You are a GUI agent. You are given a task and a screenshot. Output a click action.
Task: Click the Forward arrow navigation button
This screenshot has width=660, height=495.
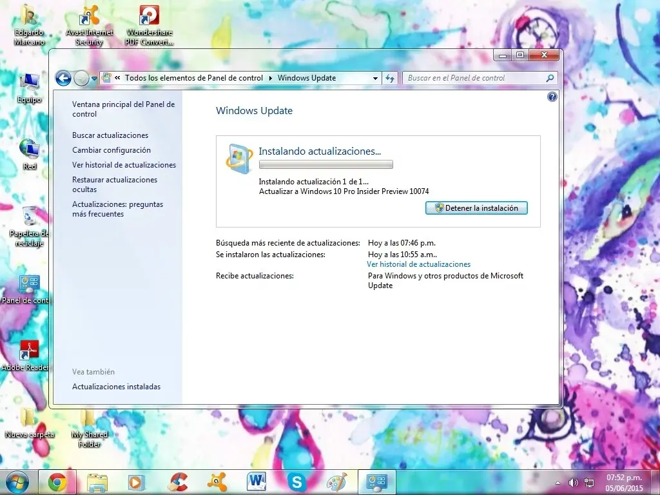[x=81, y=78]
